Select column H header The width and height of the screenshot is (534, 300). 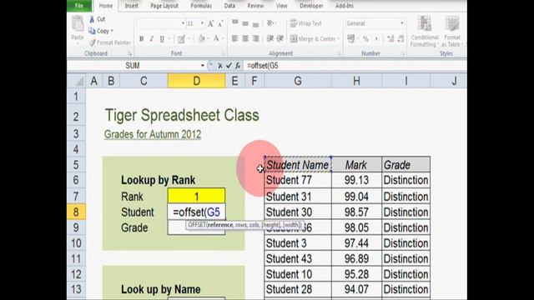coord(356,81)
